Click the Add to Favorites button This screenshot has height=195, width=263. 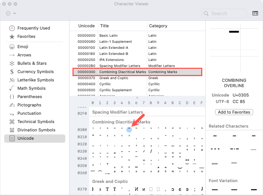pos(234,112)
